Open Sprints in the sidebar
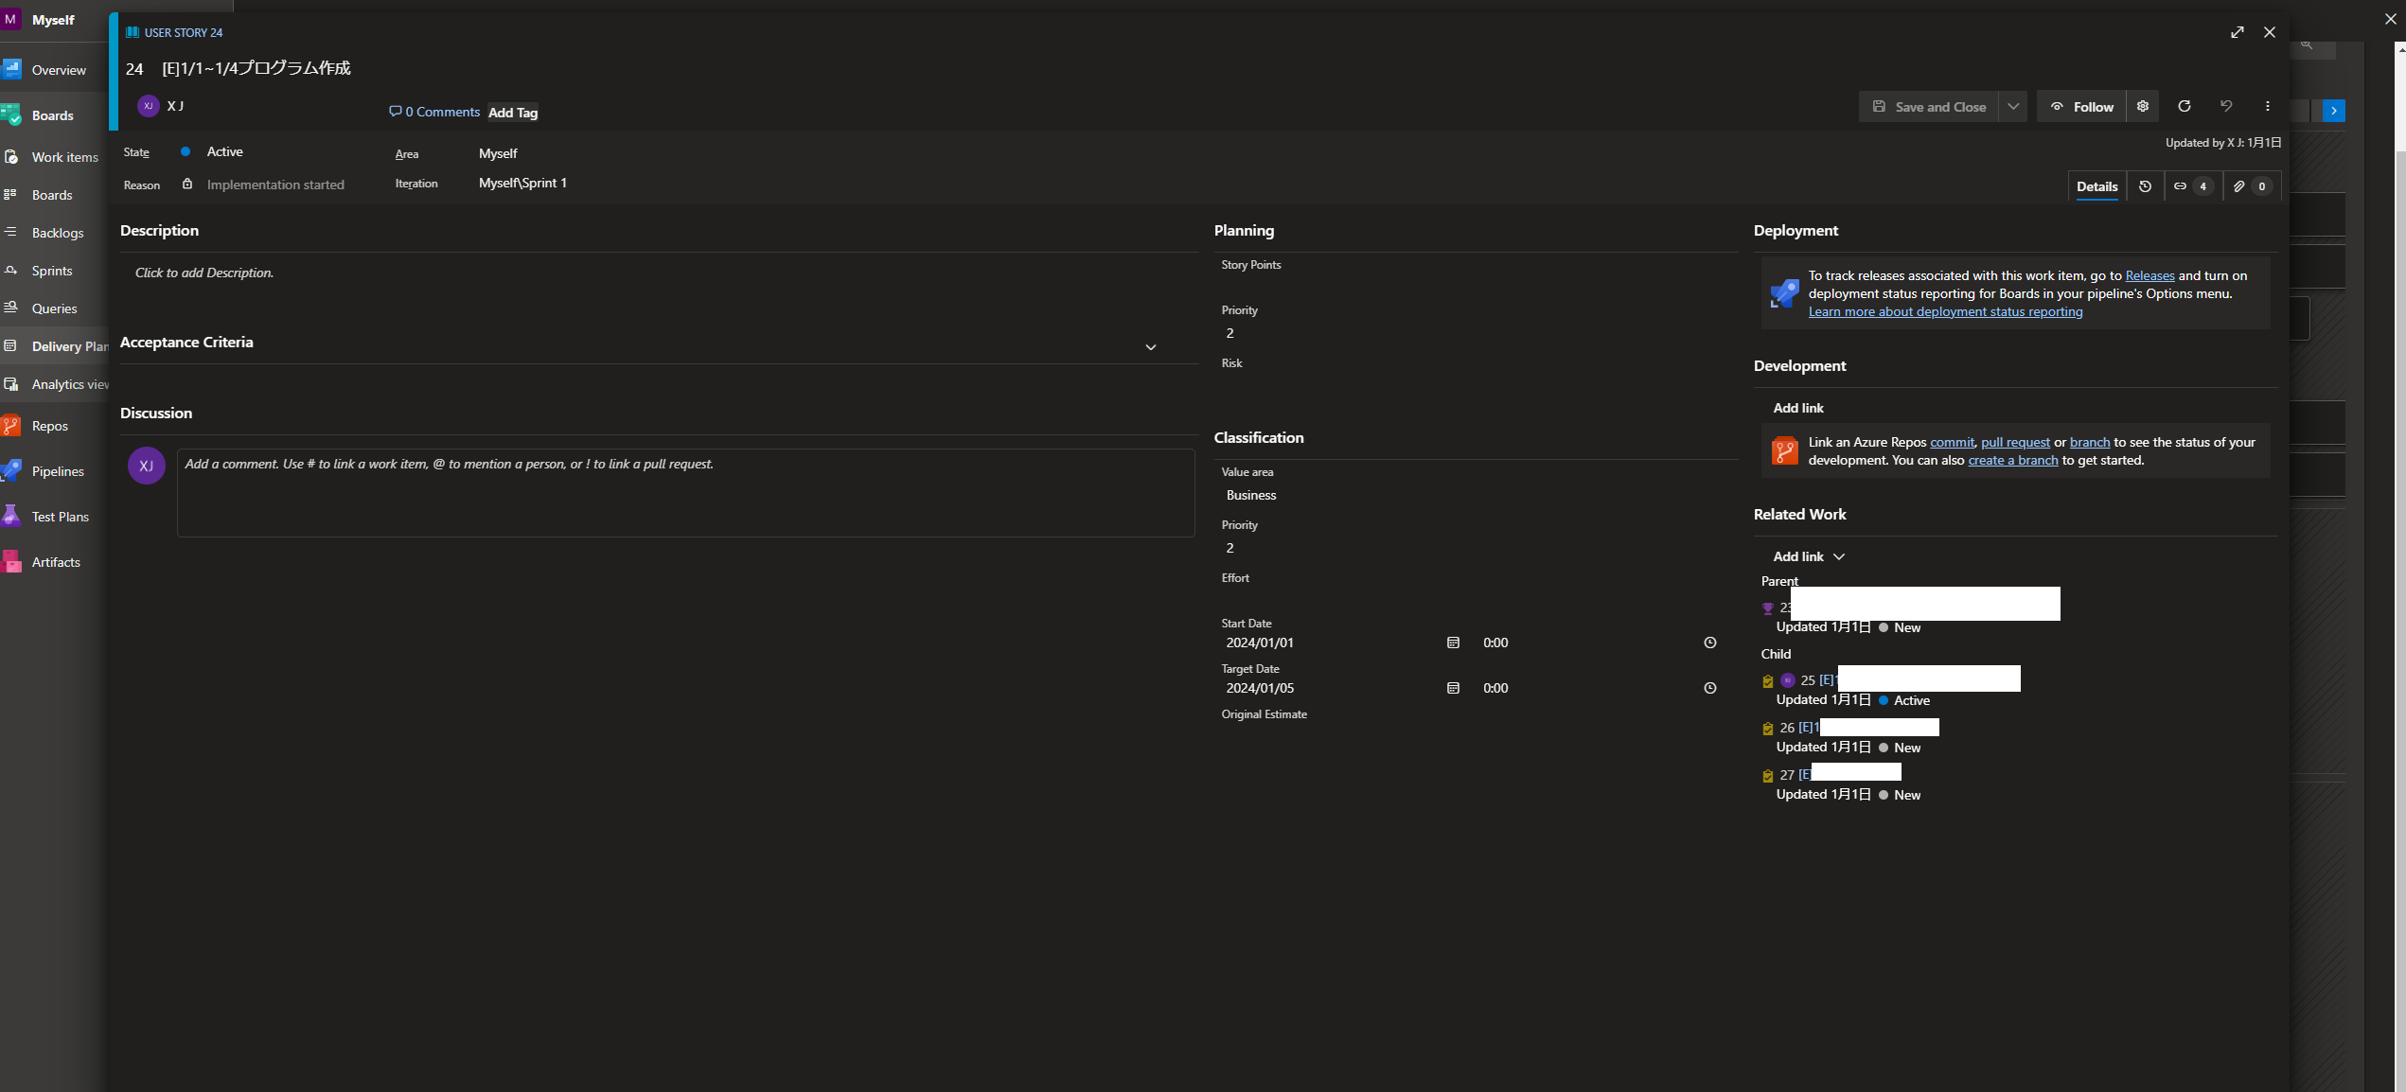2406x1092 pixels. (x=52, y=271)
